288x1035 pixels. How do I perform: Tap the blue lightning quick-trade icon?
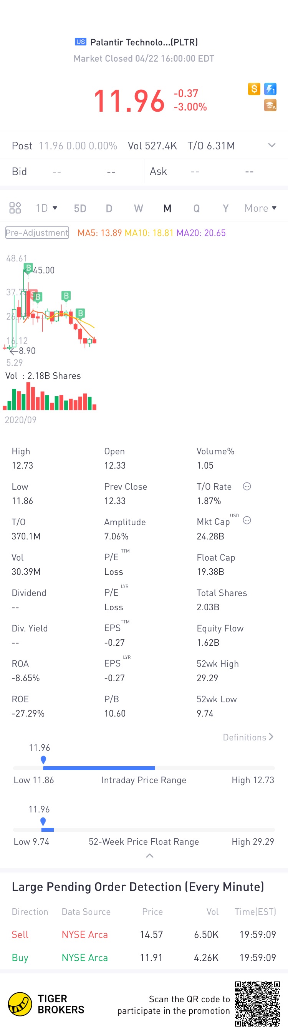(x=270, y=89)
